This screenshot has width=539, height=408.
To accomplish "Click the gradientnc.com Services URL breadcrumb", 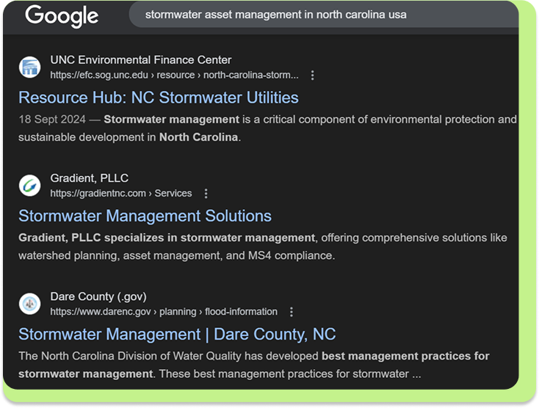I will 120,194.
